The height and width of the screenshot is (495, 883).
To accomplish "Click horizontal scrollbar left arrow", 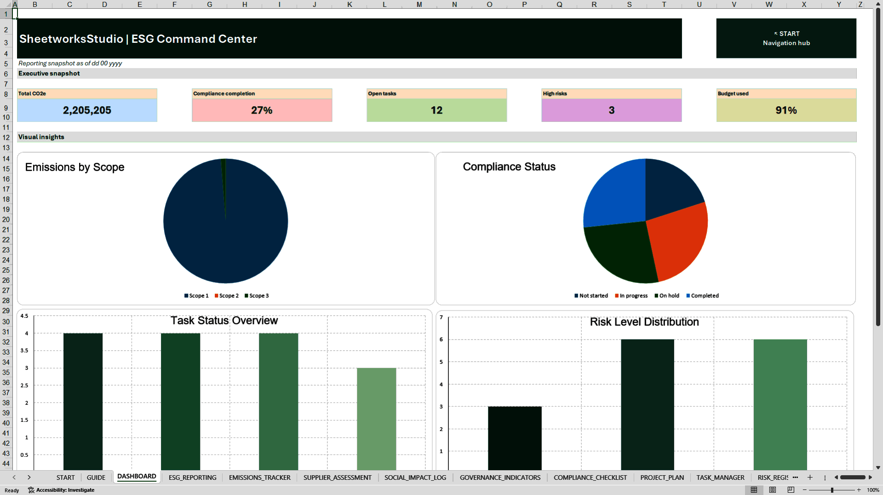I will click(x=836, y=478).
